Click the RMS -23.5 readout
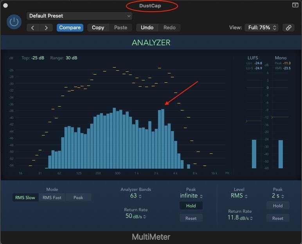 click(x=282, y=68)
